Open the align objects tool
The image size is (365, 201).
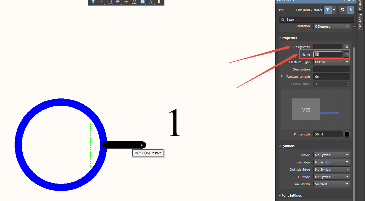point(118,2)
